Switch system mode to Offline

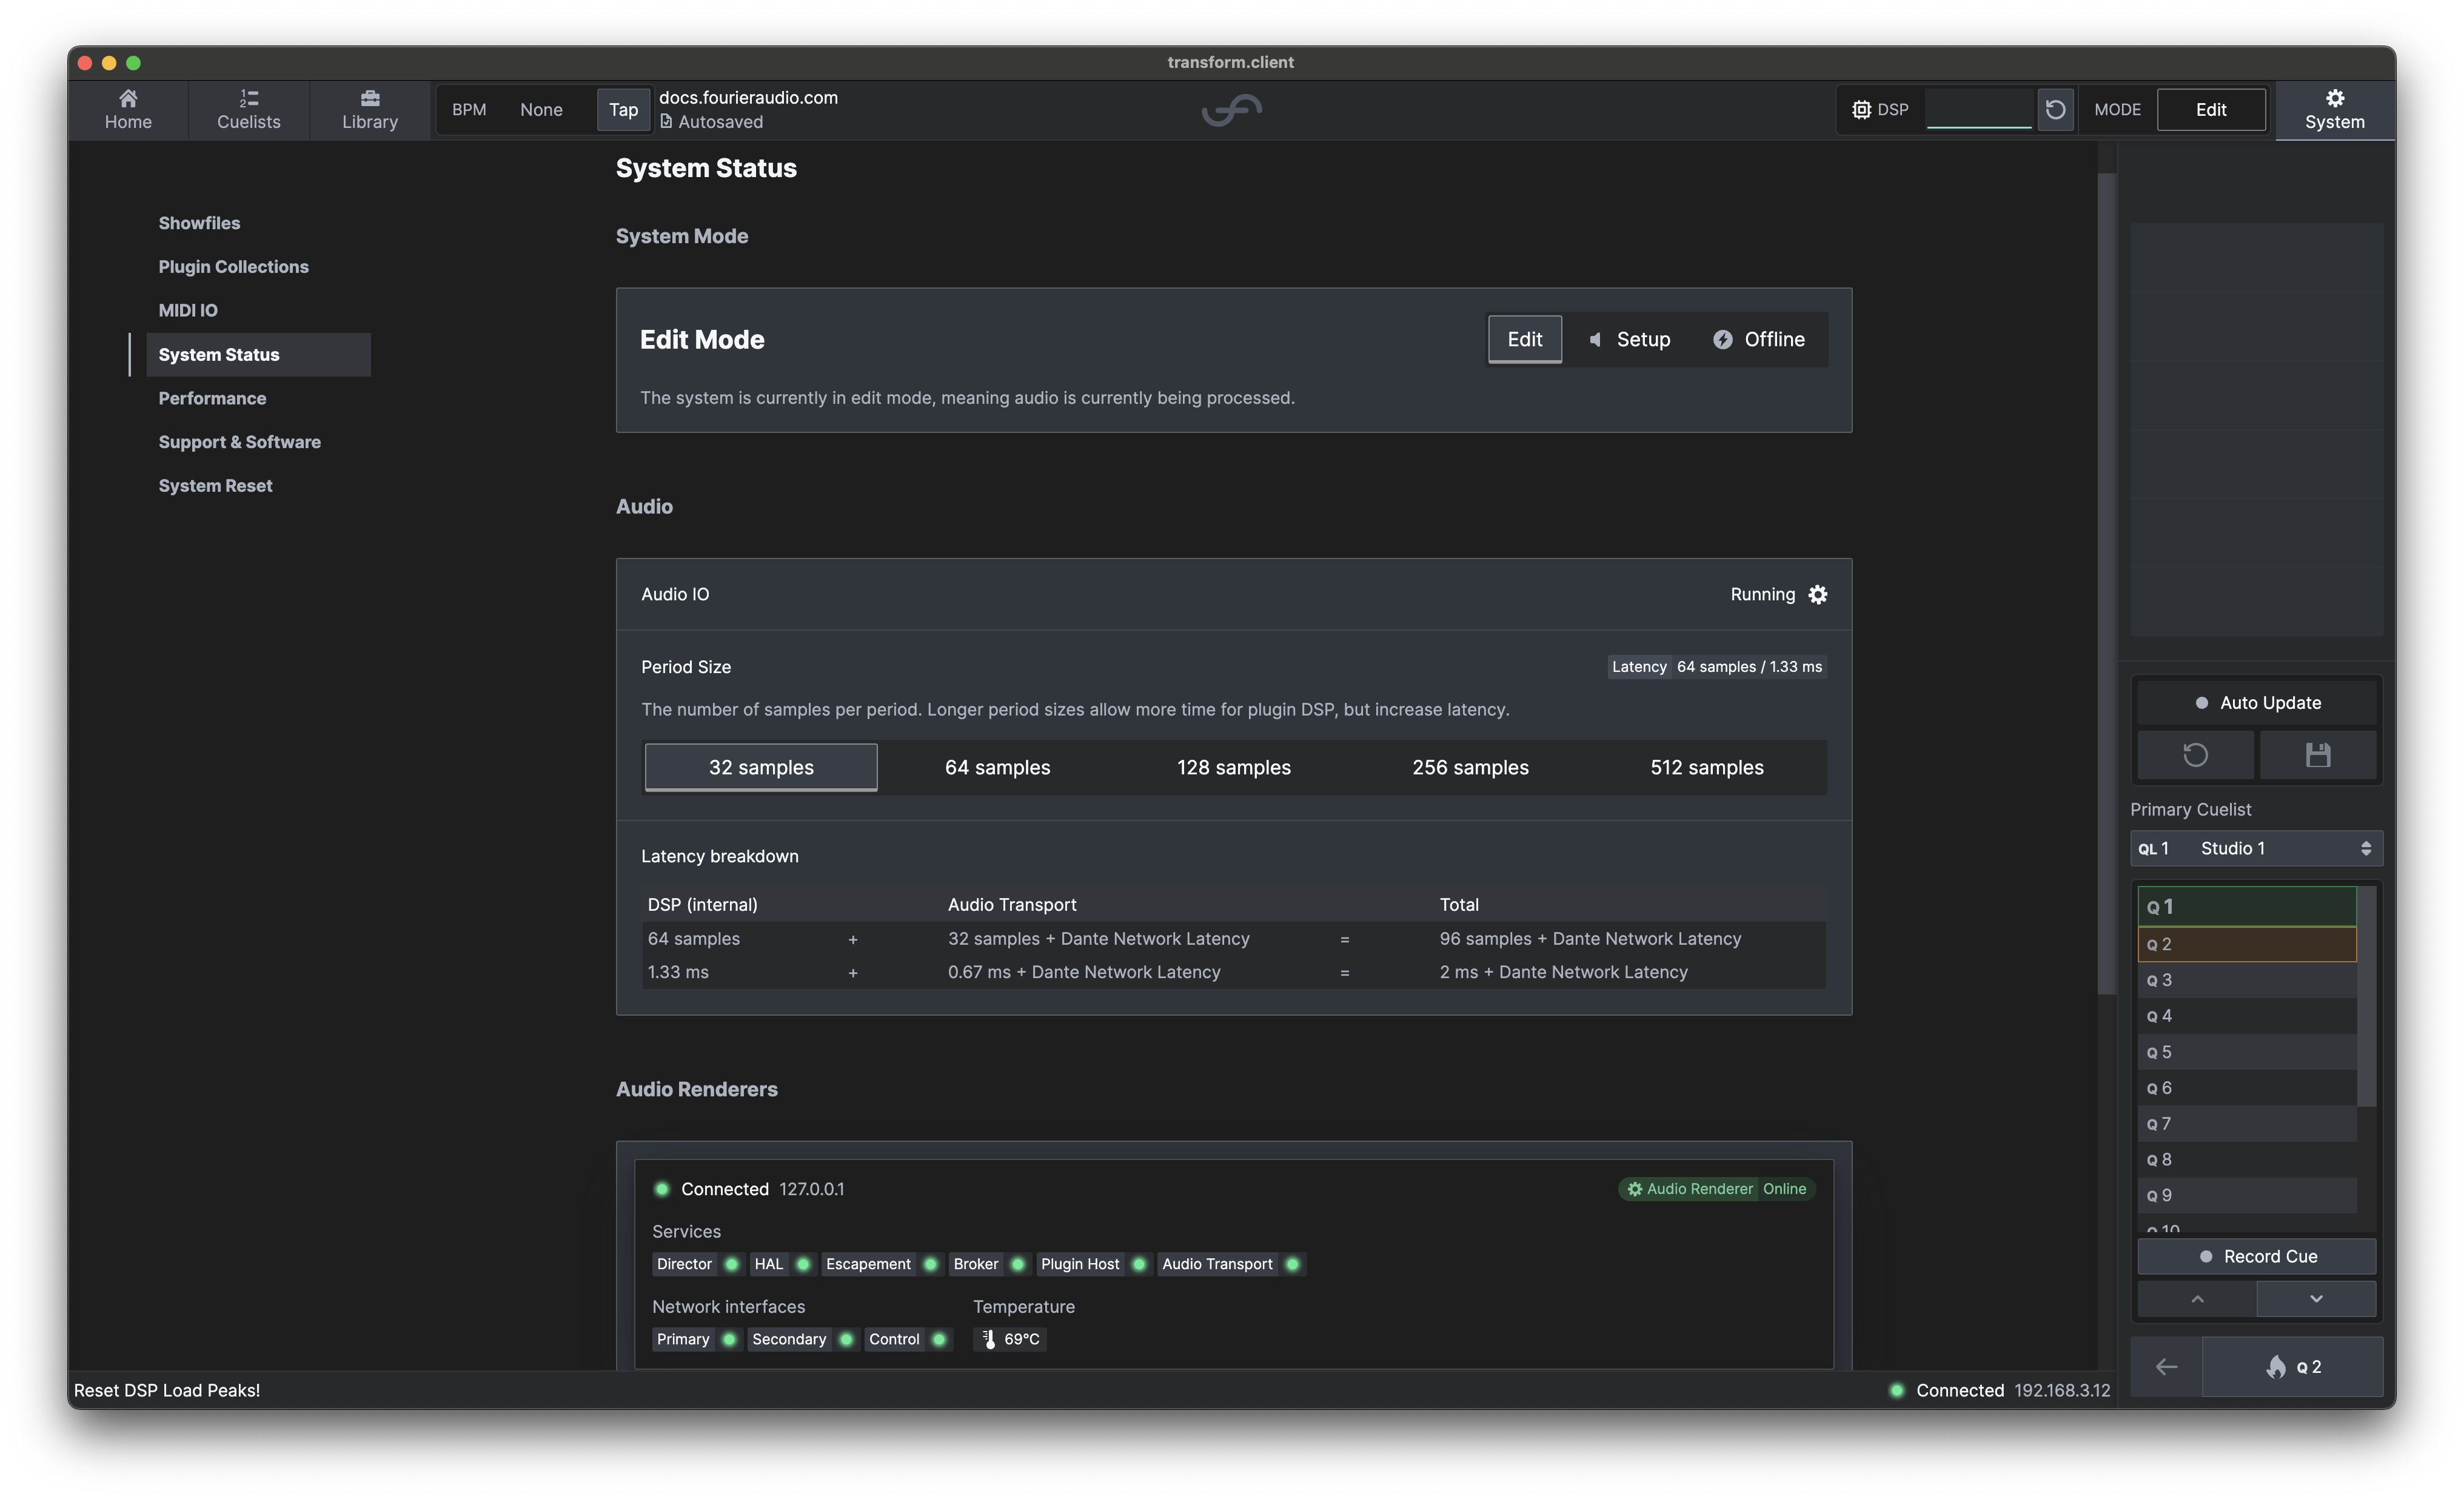1759,340
